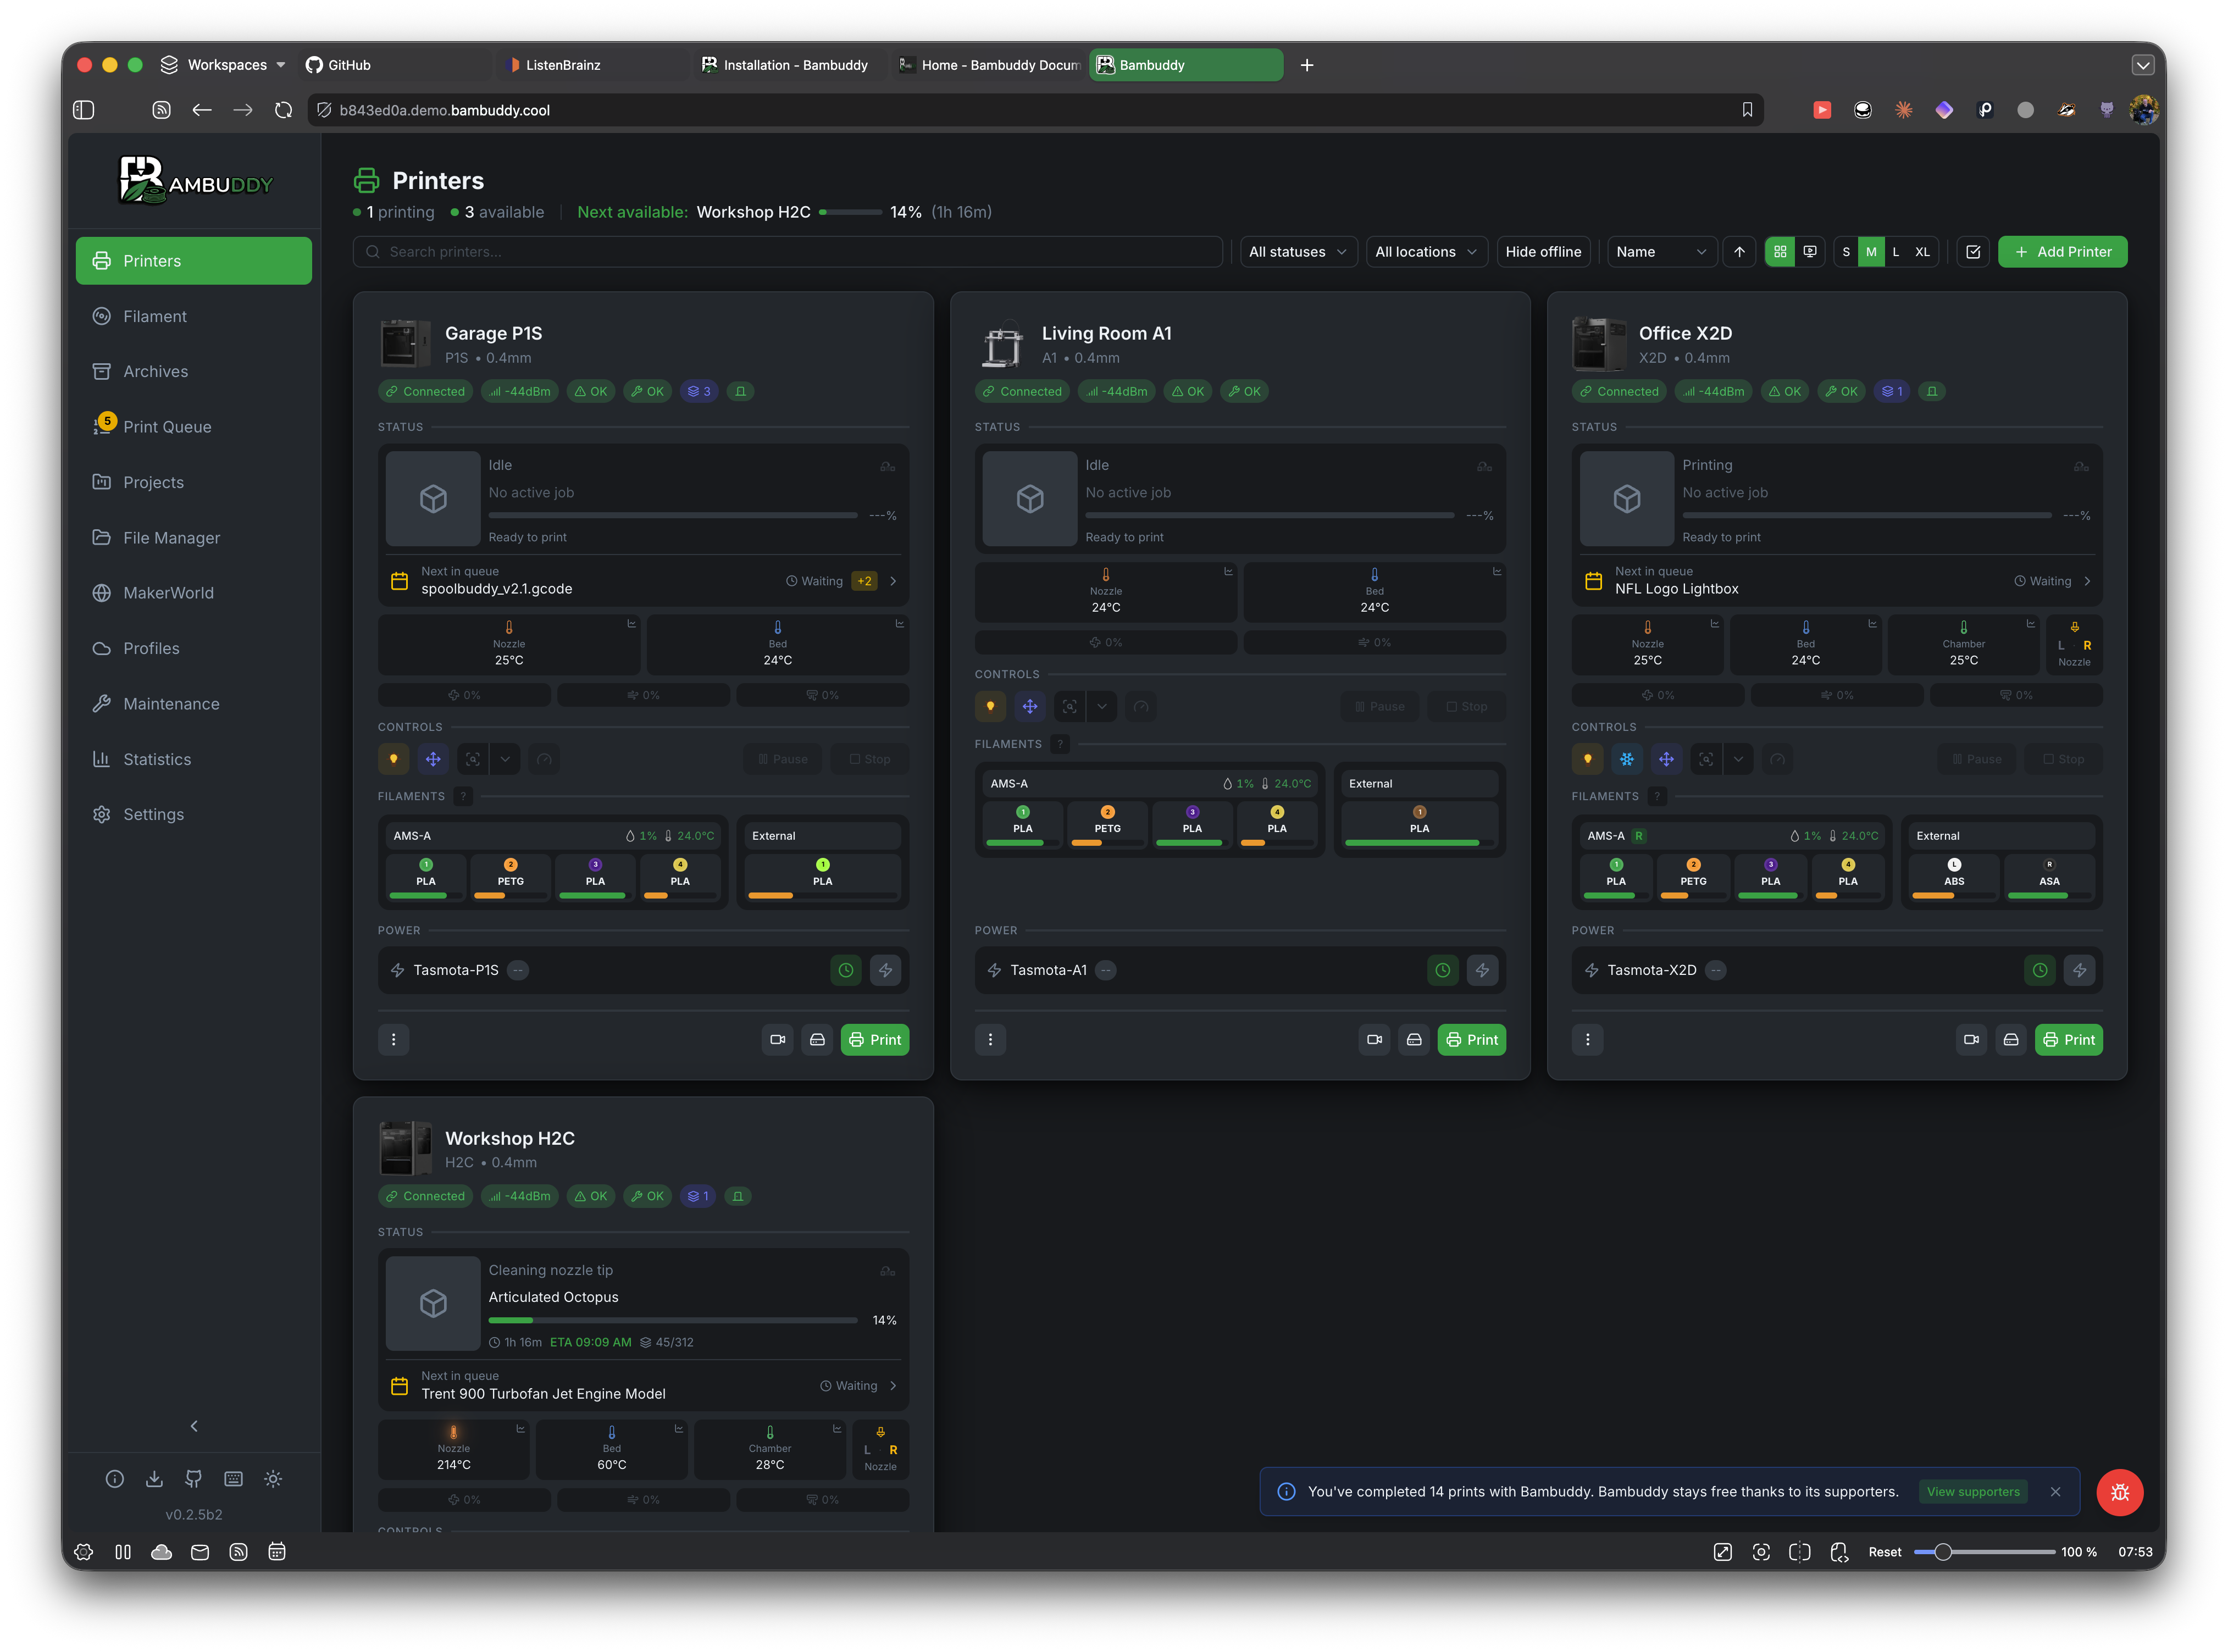
Task: Bookmark the page in address bar
Action: click(1747, 110)
